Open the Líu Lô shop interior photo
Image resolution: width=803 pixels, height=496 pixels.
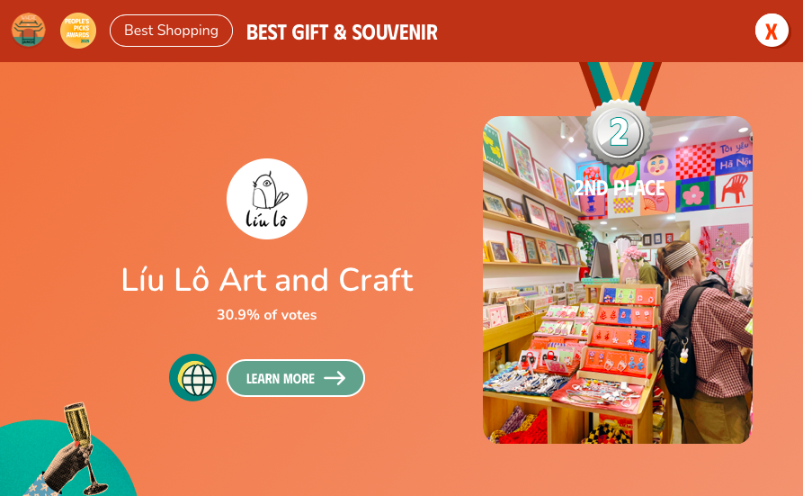pos(618,280)
